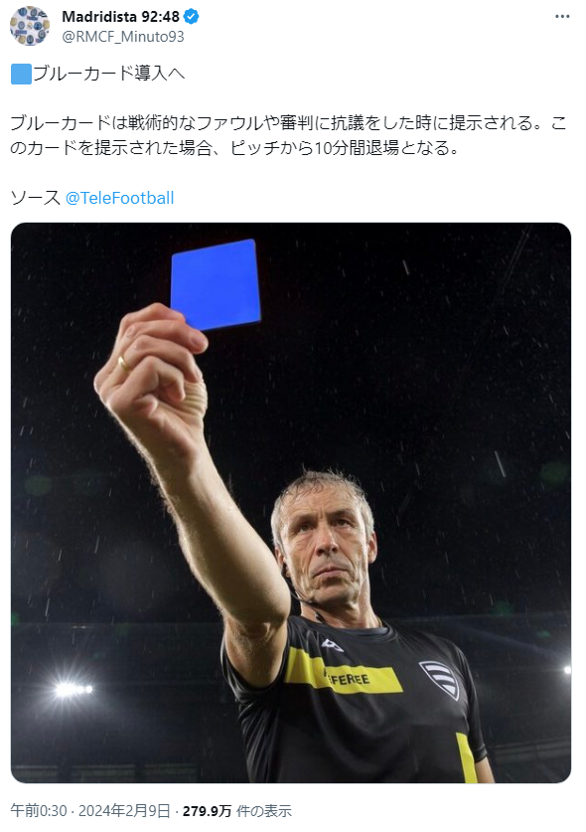Image resolution: width=586 pixels, height=832 pixels.
Task: Open the Madridista 92:48 profile avatar
Action: (x=30, y=26)
